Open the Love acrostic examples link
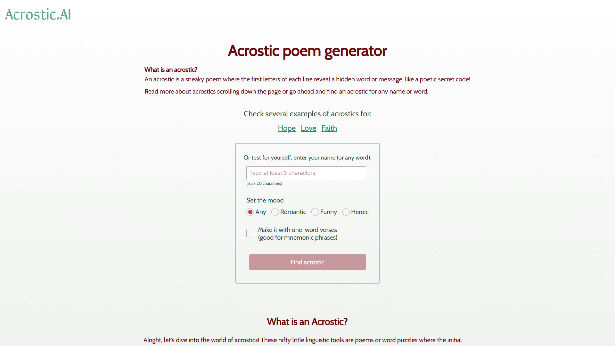Image resolution: width=615 pixels, height=346 pixels. (x=308, y=128)
